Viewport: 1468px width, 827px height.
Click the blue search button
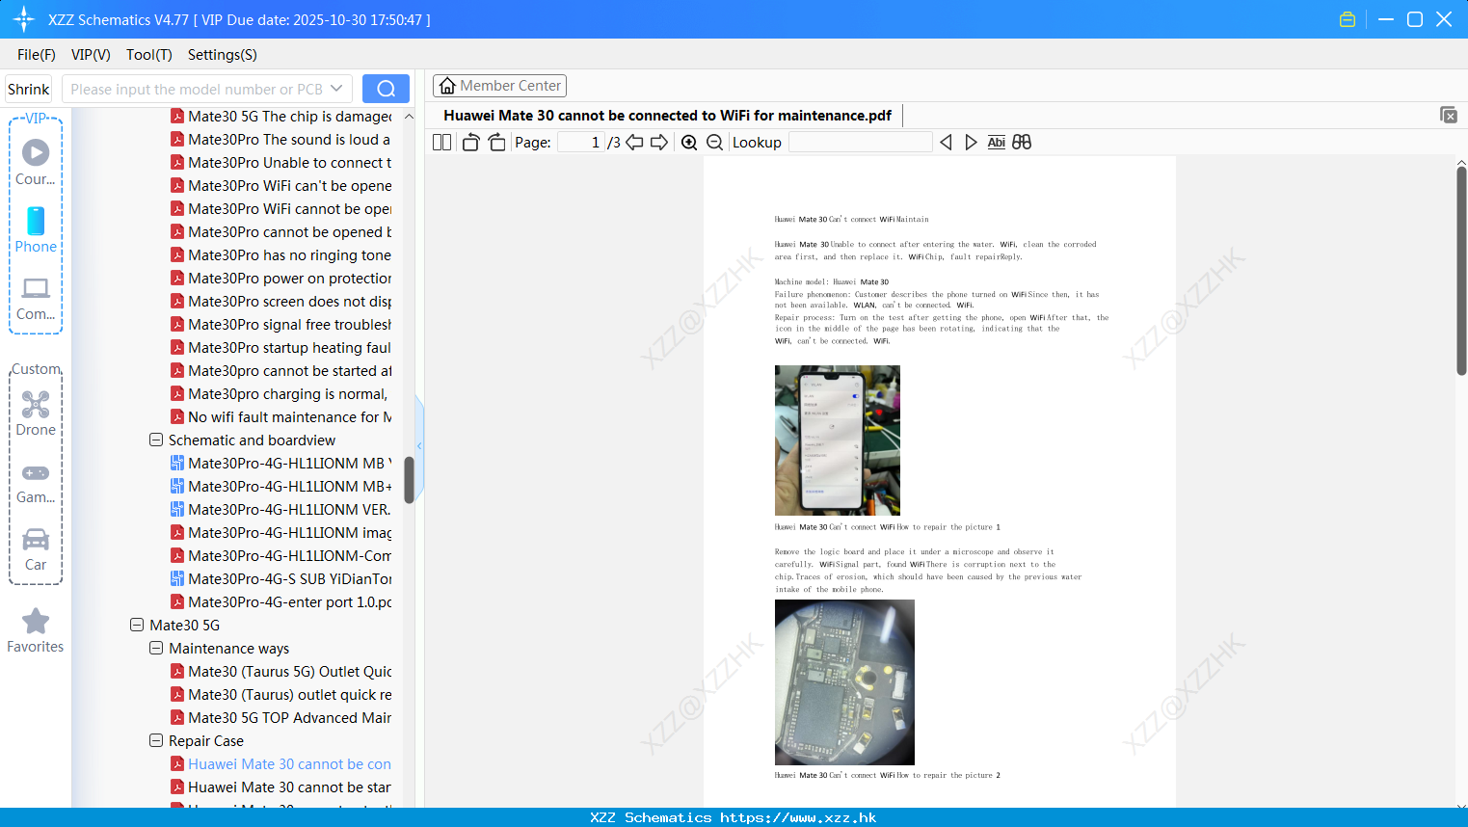[x=386, y=89]
